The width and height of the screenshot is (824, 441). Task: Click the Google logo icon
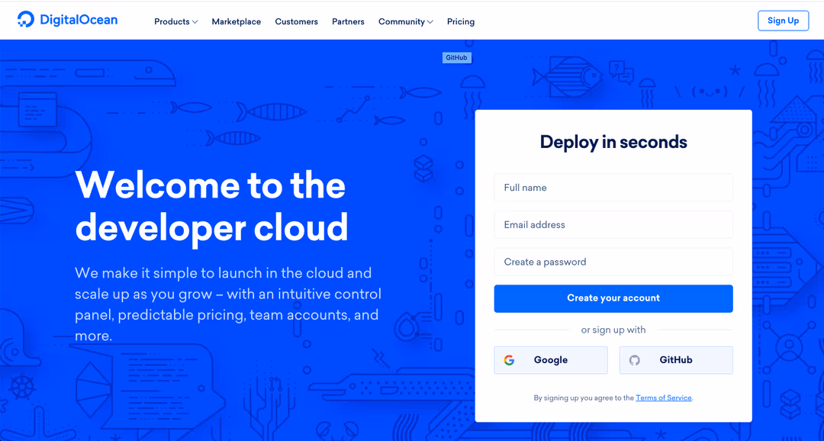pos(509,360)
